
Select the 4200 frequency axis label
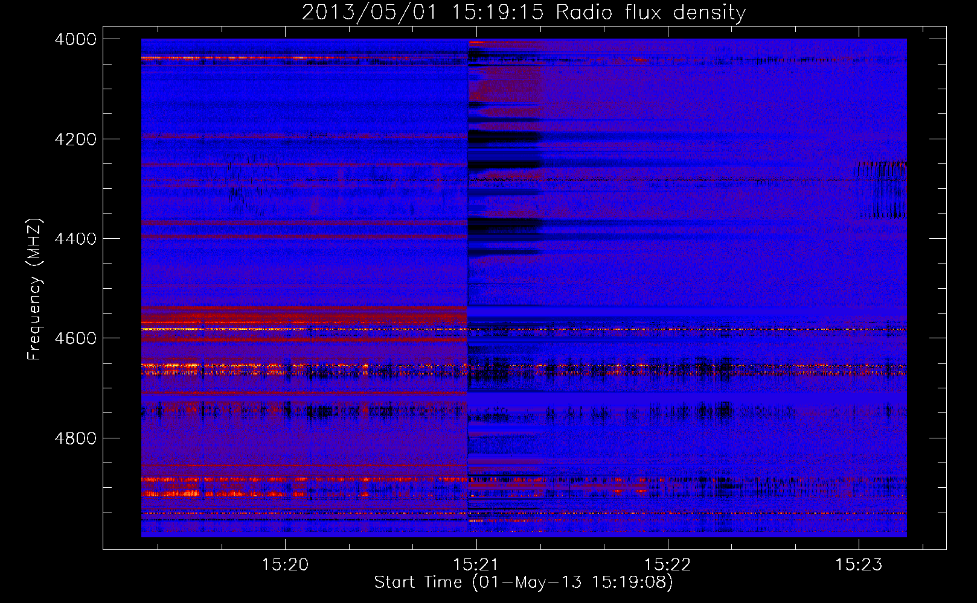pos(75,139)
